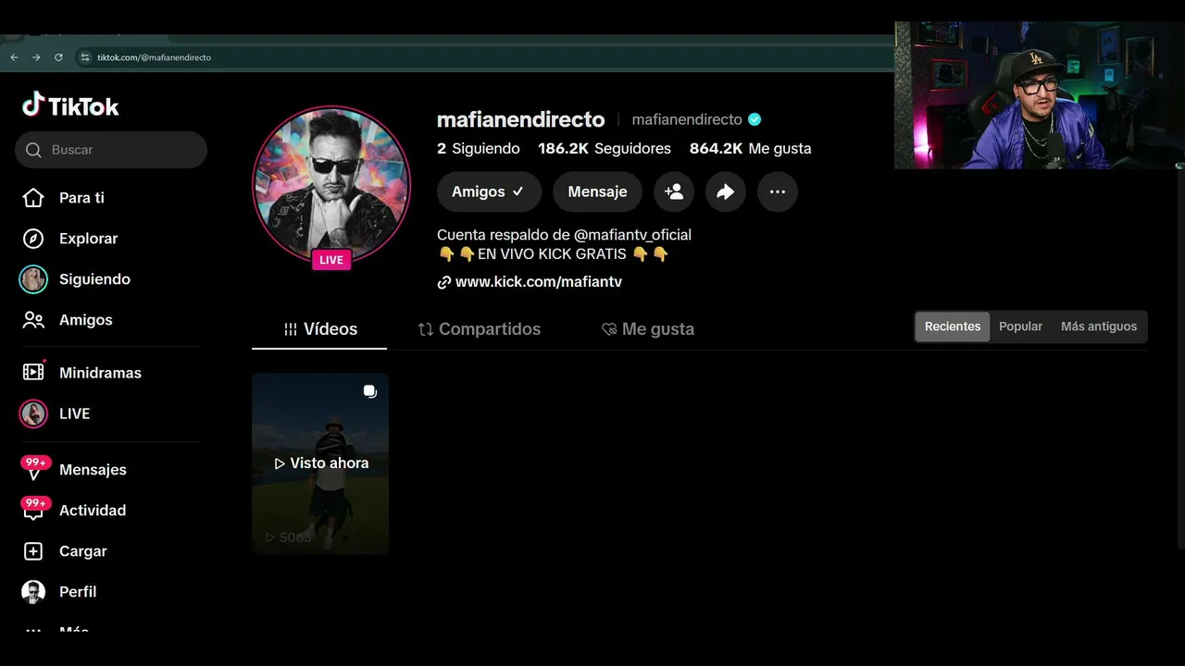
Task: Open the site information icon beside the URL
Action: tap(85, 57)
